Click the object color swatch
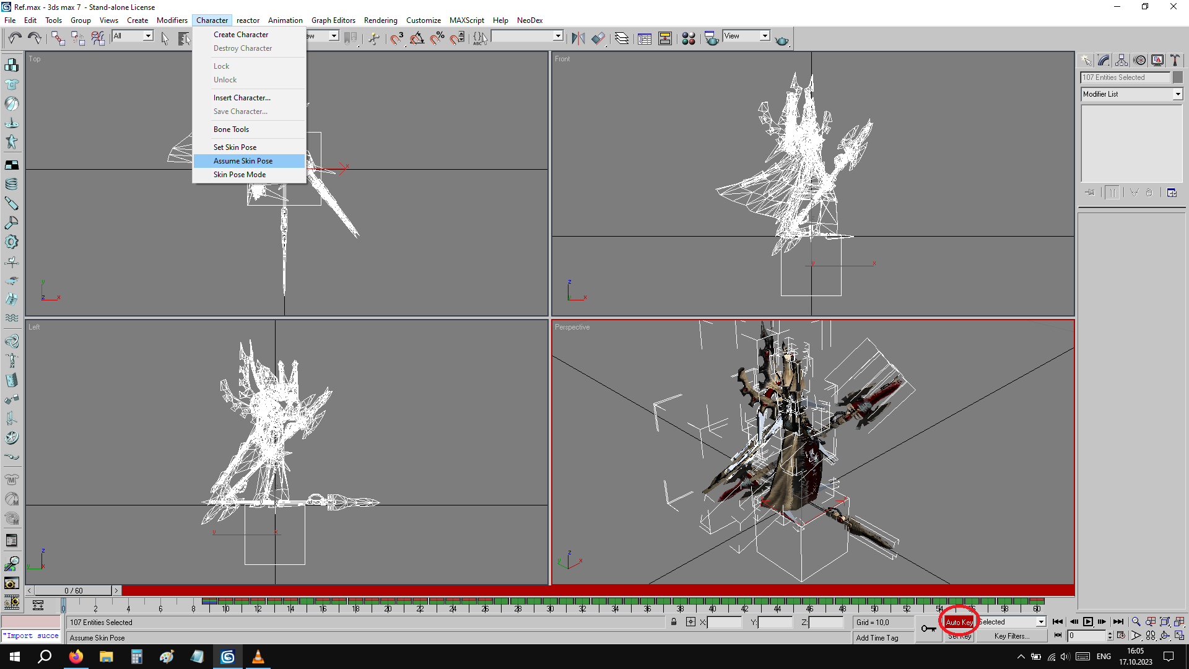The width and height of the screenshot is (1189, 669). pyautogui.click(x=1178, y=77)
